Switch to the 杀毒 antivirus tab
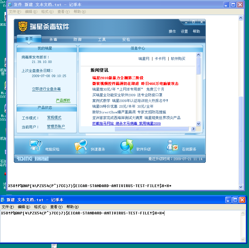This screenshot has height=248, width=249. 53,40
